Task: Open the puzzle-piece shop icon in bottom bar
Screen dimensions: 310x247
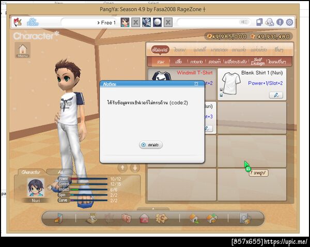Action: (x=161, y=219)
